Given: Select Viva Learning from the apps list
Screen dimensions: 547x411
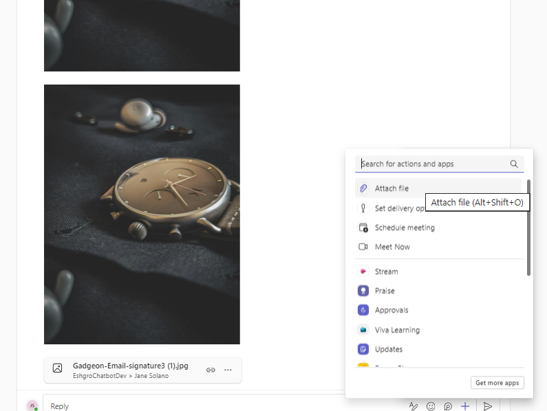Looking at the screenshot, I should pyautogui.click(x=438, y=330).
